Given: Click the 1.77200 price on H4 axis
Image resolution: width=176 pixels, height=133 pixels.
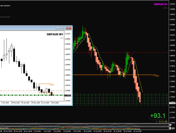Looking at the screenshot, I should [172, 117].
